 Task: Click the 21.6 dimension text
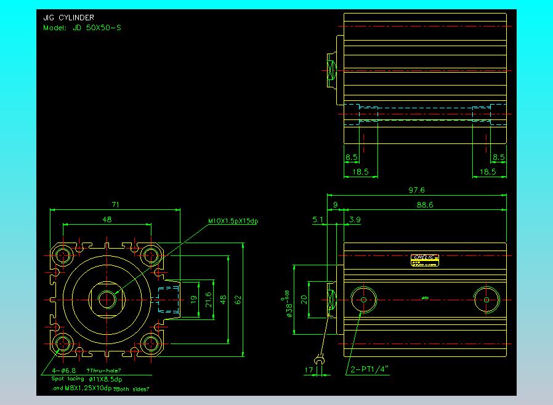coord(208,300)
